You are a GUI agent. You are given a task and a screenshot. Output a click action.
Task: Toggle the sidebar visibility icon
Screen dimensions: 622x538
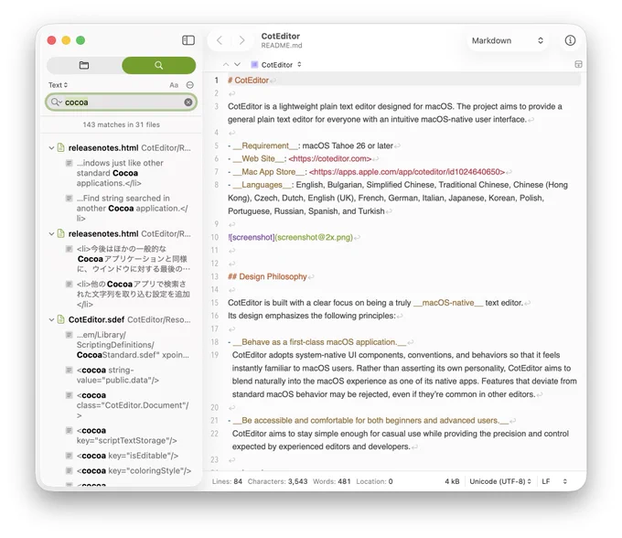click(x=188, y=40)
